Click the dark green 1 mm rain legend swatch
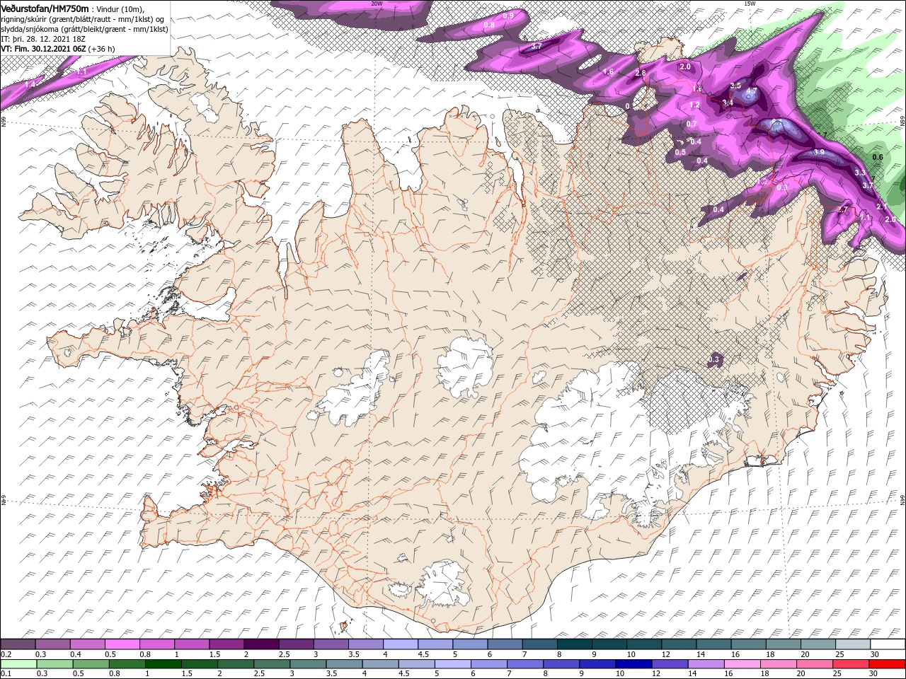Viewport: 906px width, 679px height. point(163,664)
